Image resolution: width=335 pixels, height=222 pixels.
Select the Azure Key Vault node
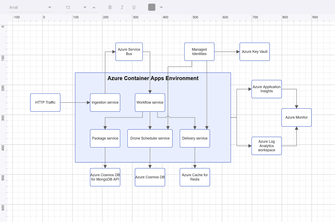coord(255,52)
